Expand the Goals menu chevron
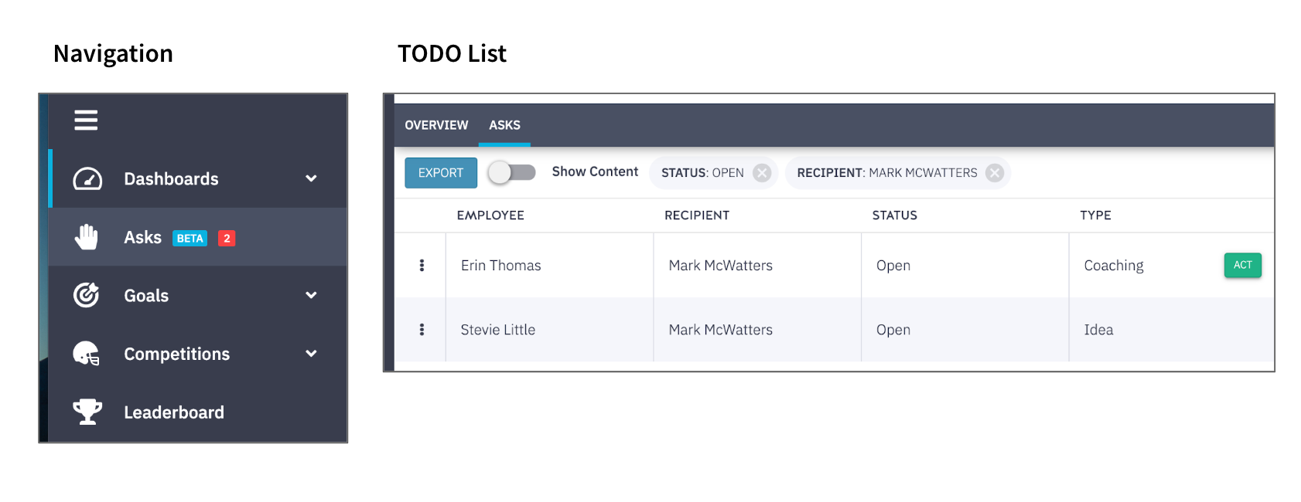 coord(311,295)
